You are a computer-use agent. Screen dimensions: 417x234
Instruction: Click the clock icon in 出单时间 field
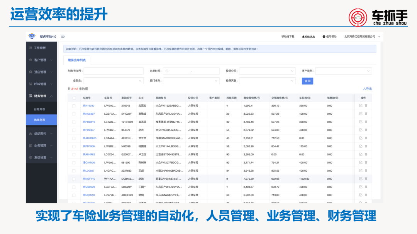point(167,71)
